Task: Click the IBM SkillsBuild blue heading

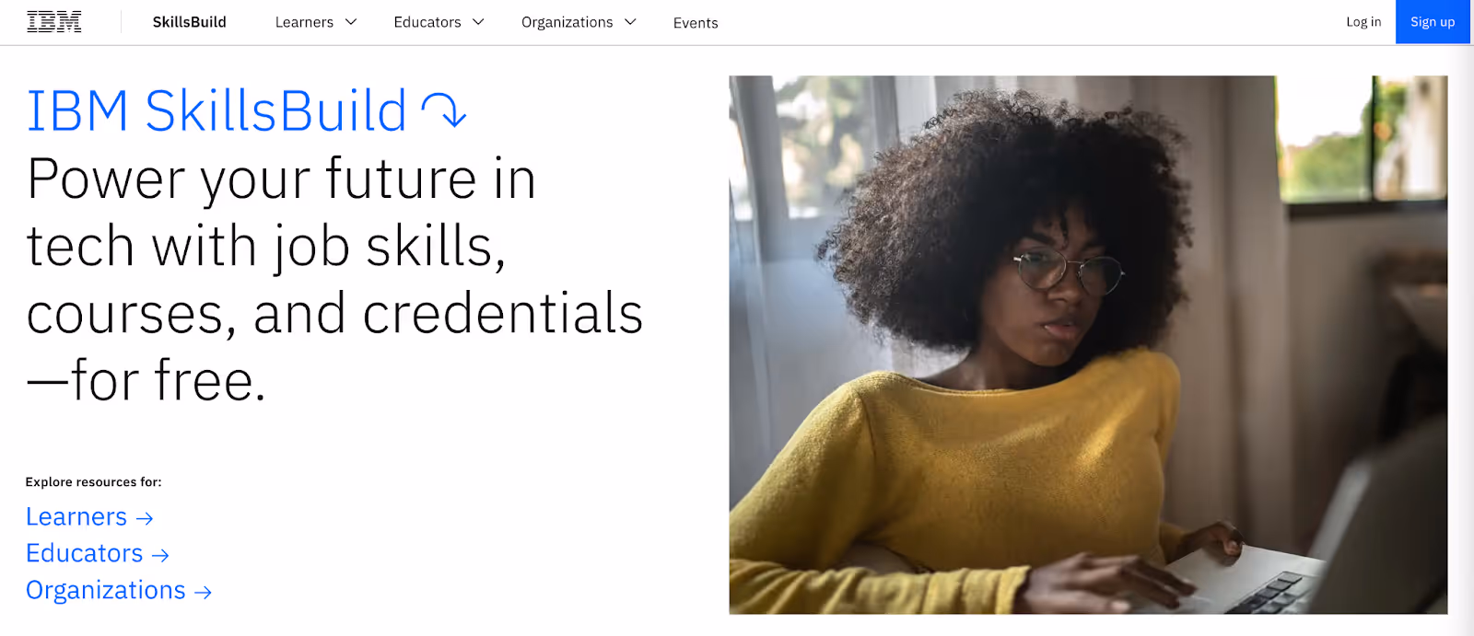Action: pos(216,111)
